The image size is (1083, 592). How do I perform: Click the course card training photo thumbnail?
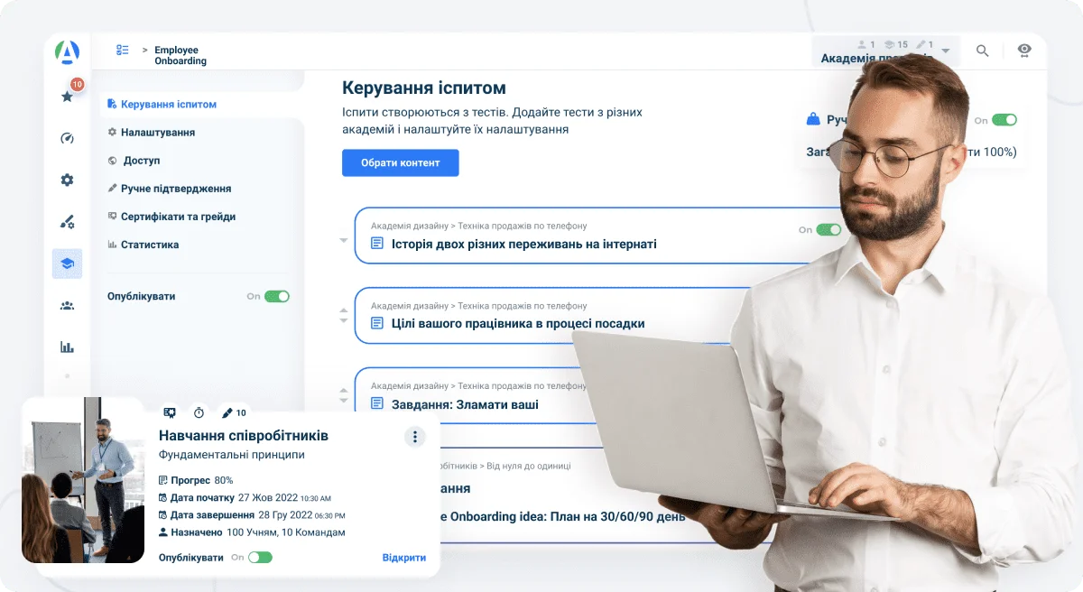coord(83,480)
